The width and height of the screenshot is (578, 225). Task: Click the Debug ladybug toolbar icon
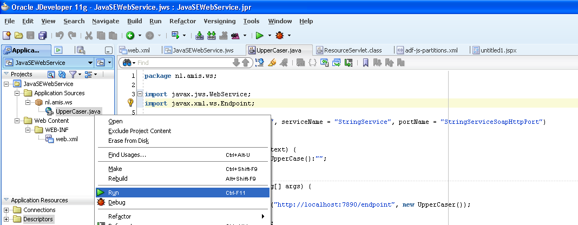click(x=279, y=36)
